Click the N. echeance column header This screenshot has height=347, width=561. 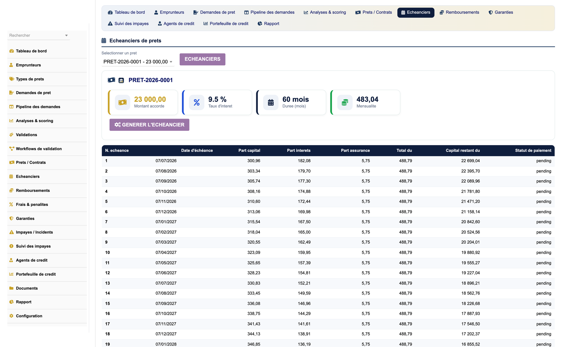(117, 150)
